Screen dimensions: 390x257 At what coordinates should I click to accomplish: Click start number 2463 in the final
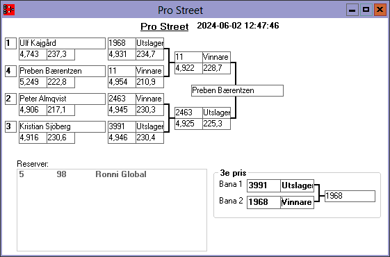[188, 113]
